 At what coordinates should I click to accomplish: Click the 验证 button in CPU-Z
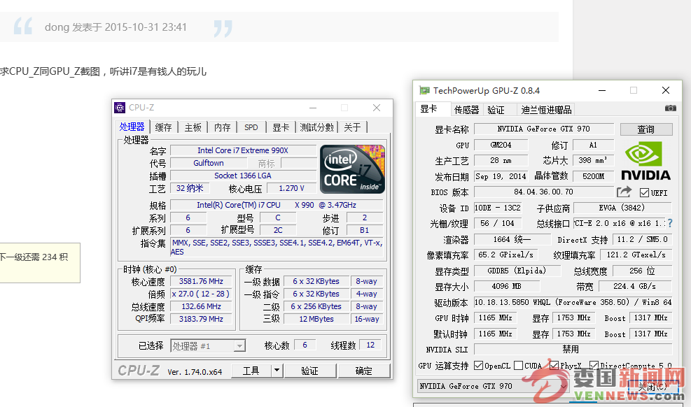(310, 371)
